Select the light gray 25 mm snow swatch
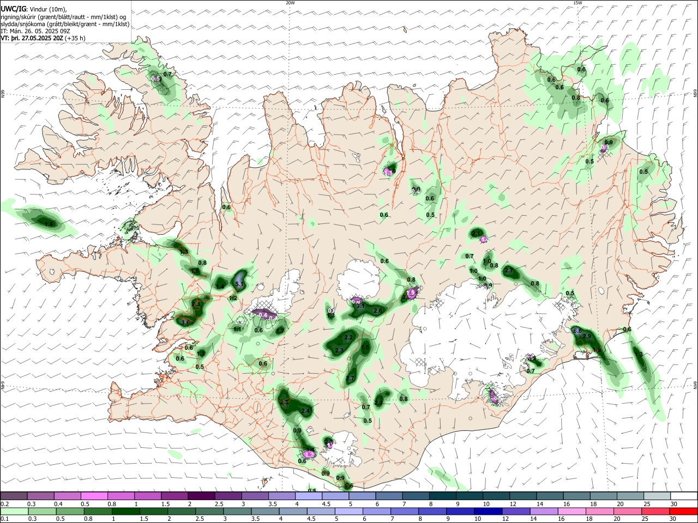Screen dimensions: 698x523 pyautogui.click(x=657, y=496)
